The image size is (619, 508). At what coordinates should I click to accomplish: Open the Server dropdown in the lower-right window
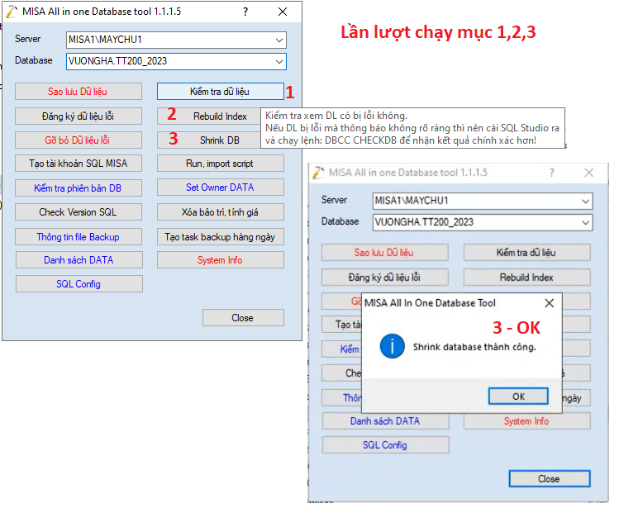[585, 201]
